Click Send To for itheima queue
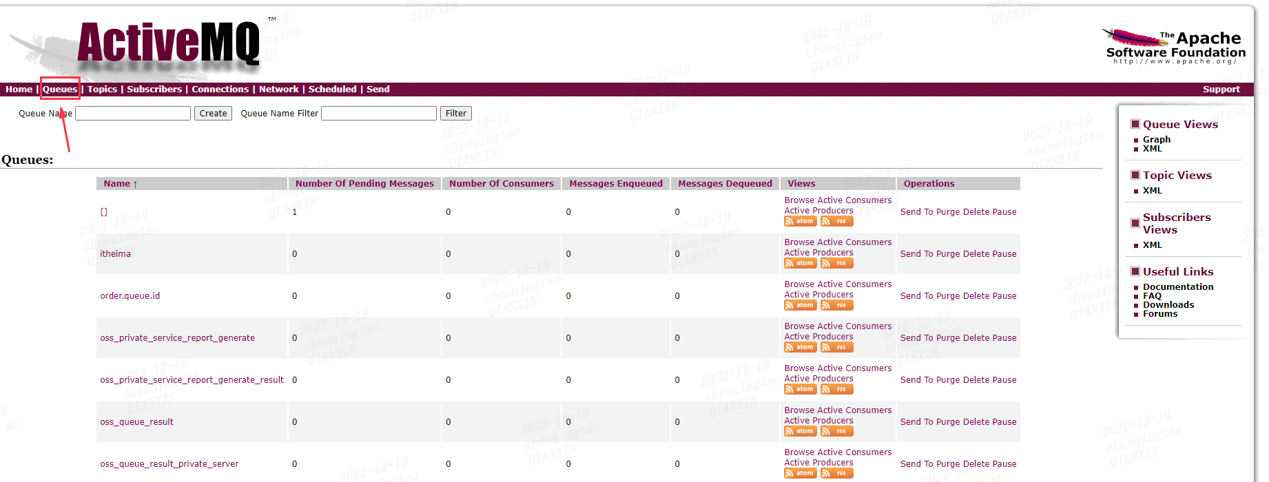 pyautogui.click(x=917, y=254)
